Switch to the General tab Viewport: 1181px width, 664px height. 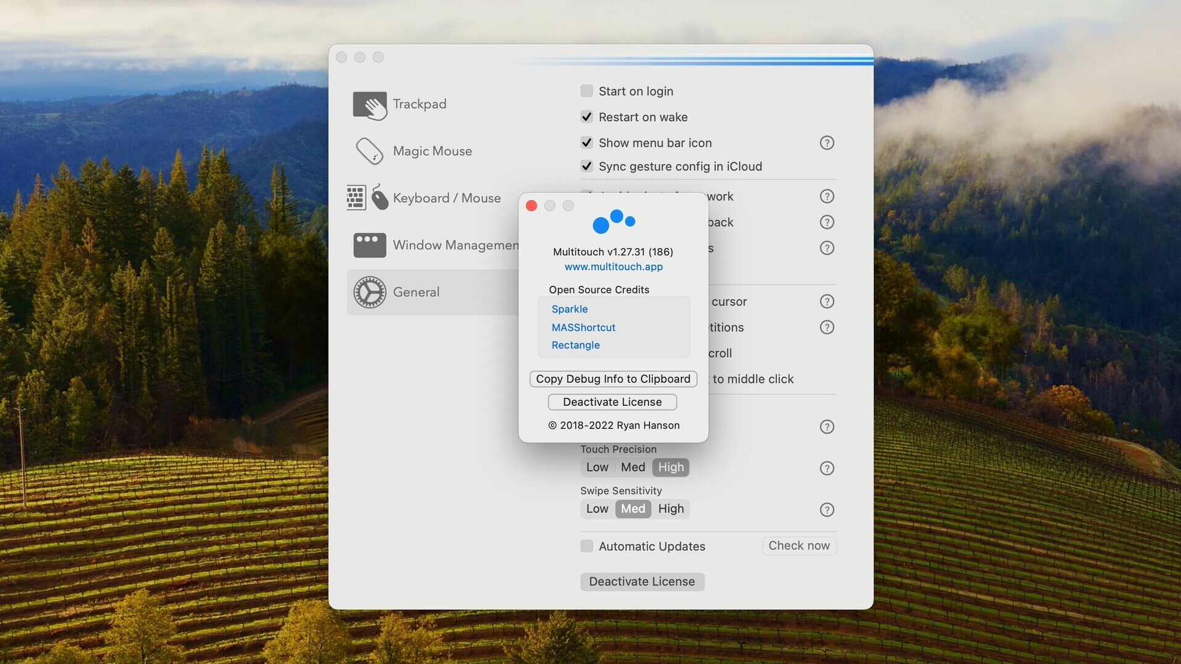click(x=416, y=292)
